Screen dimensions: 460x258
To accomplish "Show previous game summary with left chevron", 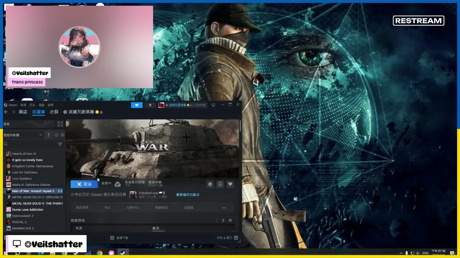I will pos(216,220).
